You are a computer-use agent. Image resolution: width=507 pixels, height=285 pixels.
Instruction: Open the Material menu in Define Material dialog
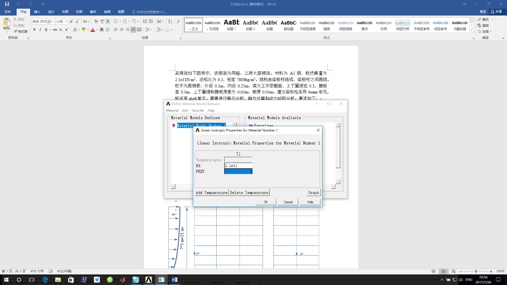point(172,110)
